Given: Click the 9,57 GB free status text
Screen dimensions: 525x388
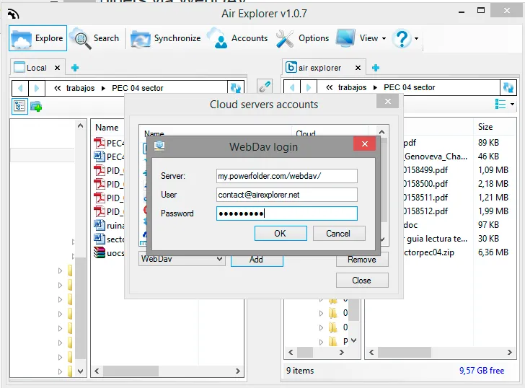Looking at the screenshot, I should (482, 371).
